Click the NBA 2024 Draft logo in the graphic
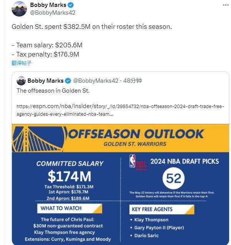Image resolution: width=231 pixels, height=245 pixels. pos(138,161)
